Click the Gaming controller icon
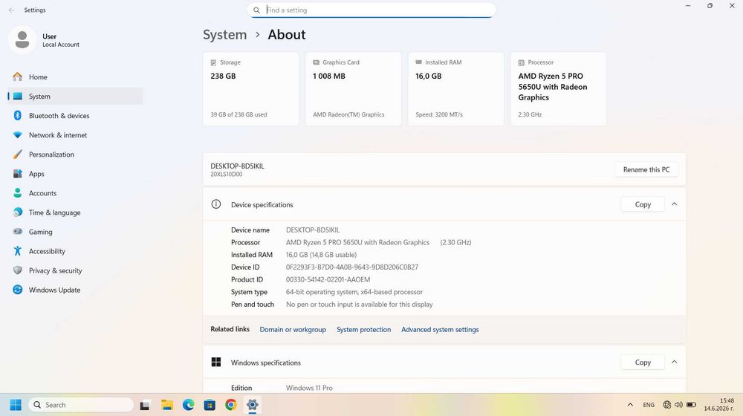This screenshot has width=743, height=416. pos(18,232)
